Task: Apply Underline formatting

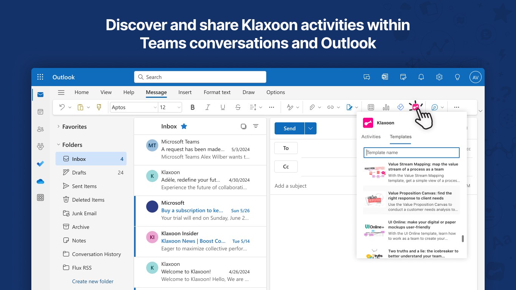Action: click(x=222, y=107)
